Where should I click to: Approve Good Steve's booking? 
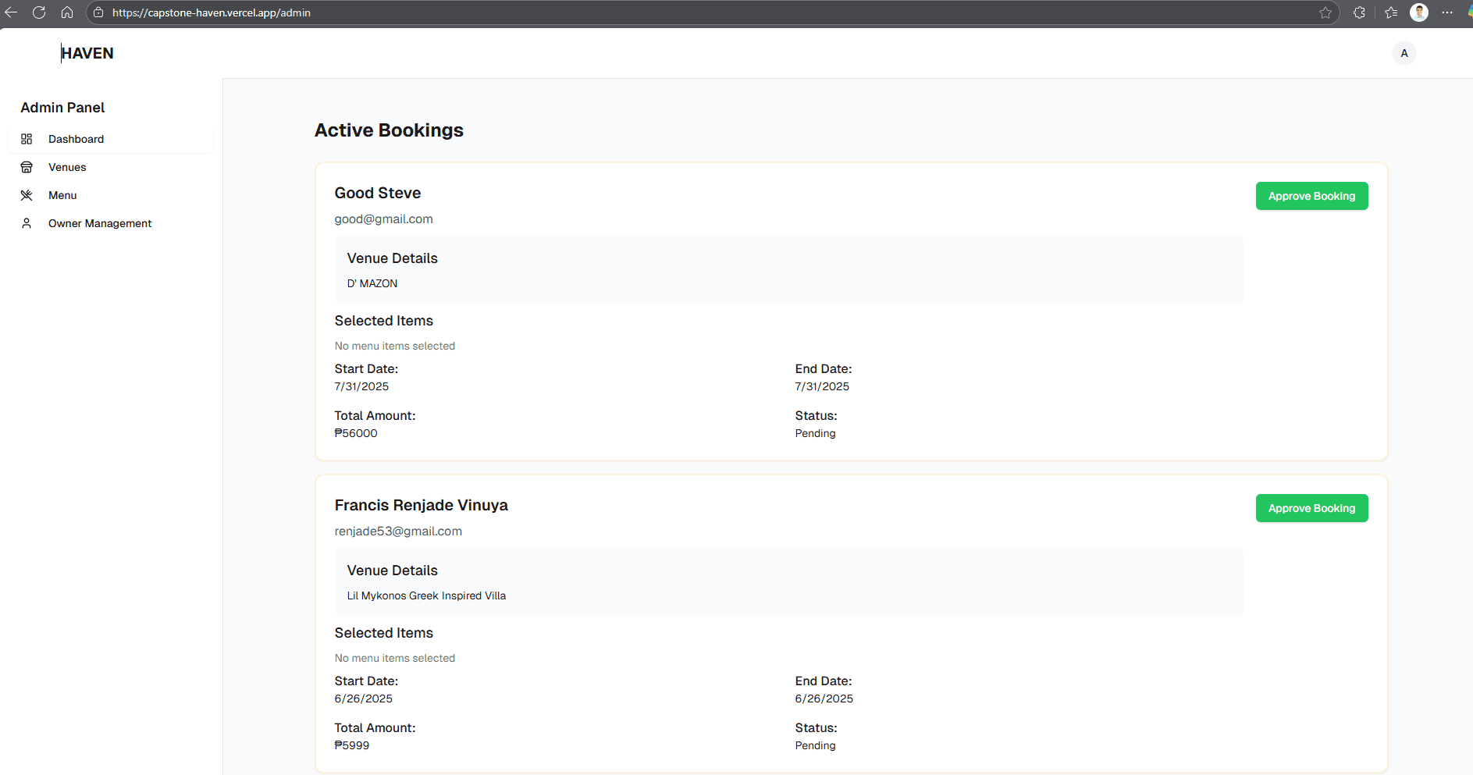1311,196
